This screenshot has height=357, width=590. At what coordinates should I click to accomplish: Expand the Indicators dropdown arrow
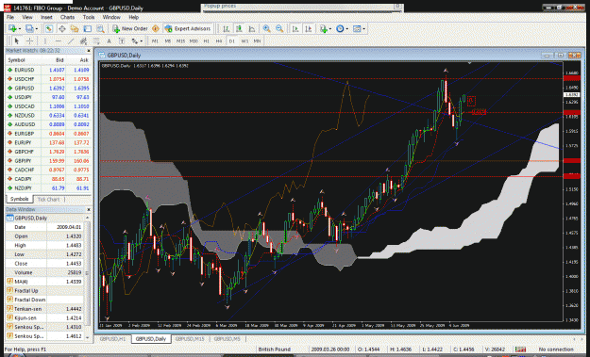pos(330,28)
